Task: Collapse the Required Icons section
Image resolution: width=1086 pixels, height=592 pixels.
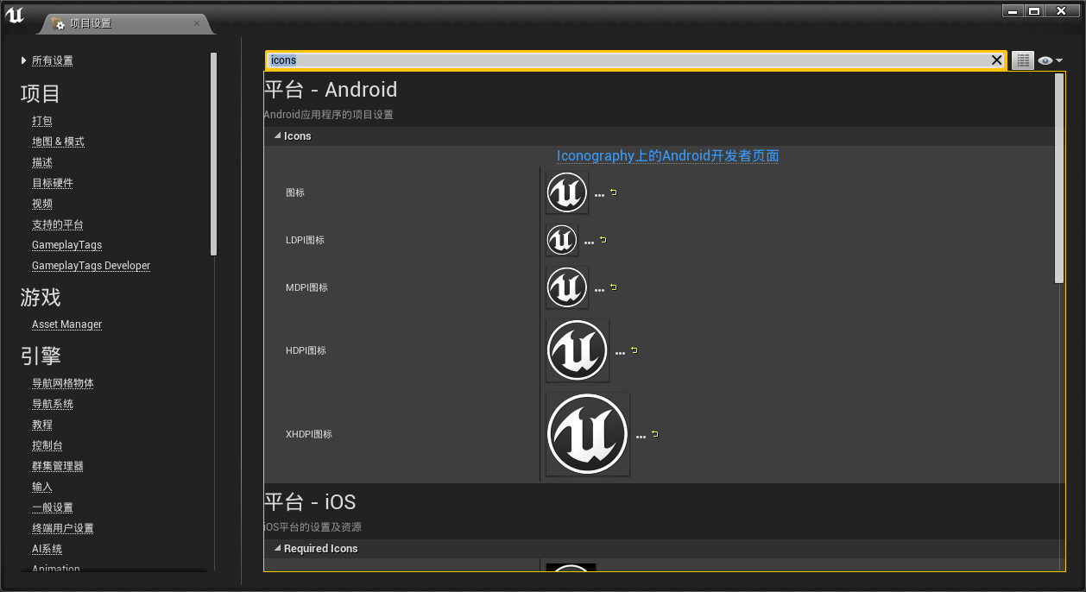Action: coord(278,549)
